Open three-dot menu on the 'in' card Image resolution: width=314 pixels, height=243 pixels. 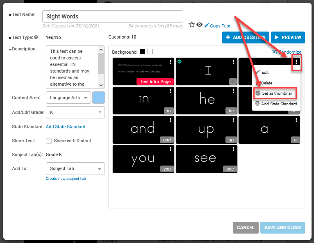pos(171,91)
